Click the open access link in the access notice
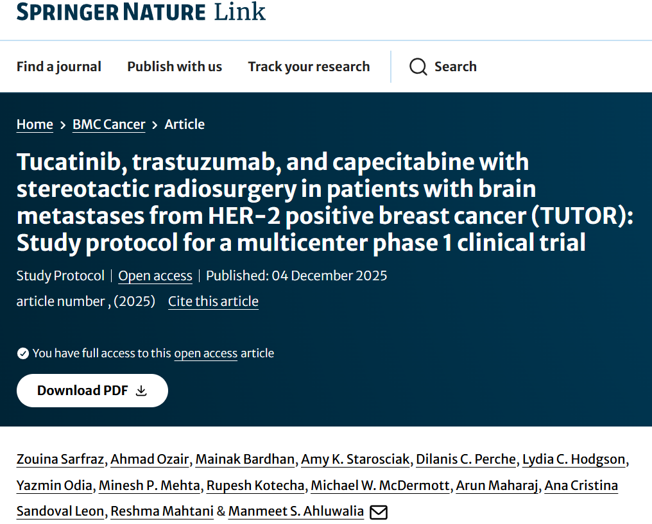Image resolution: width=652 pixels, height=524 pixels. 205,353
